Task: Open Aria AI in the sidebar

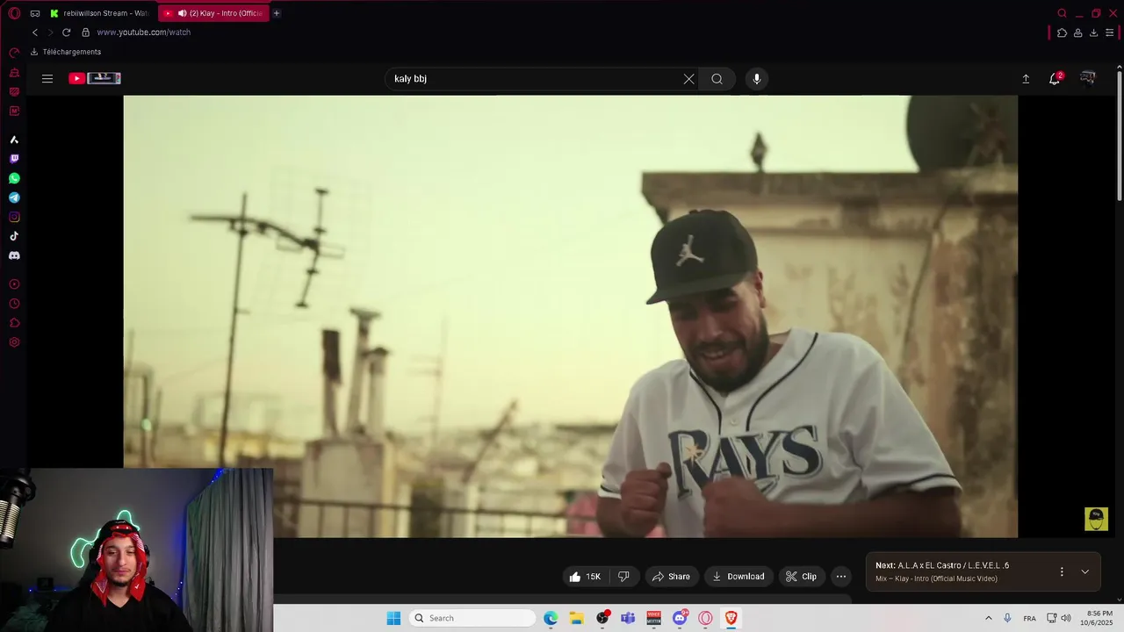Action: [x=14, y=140]
